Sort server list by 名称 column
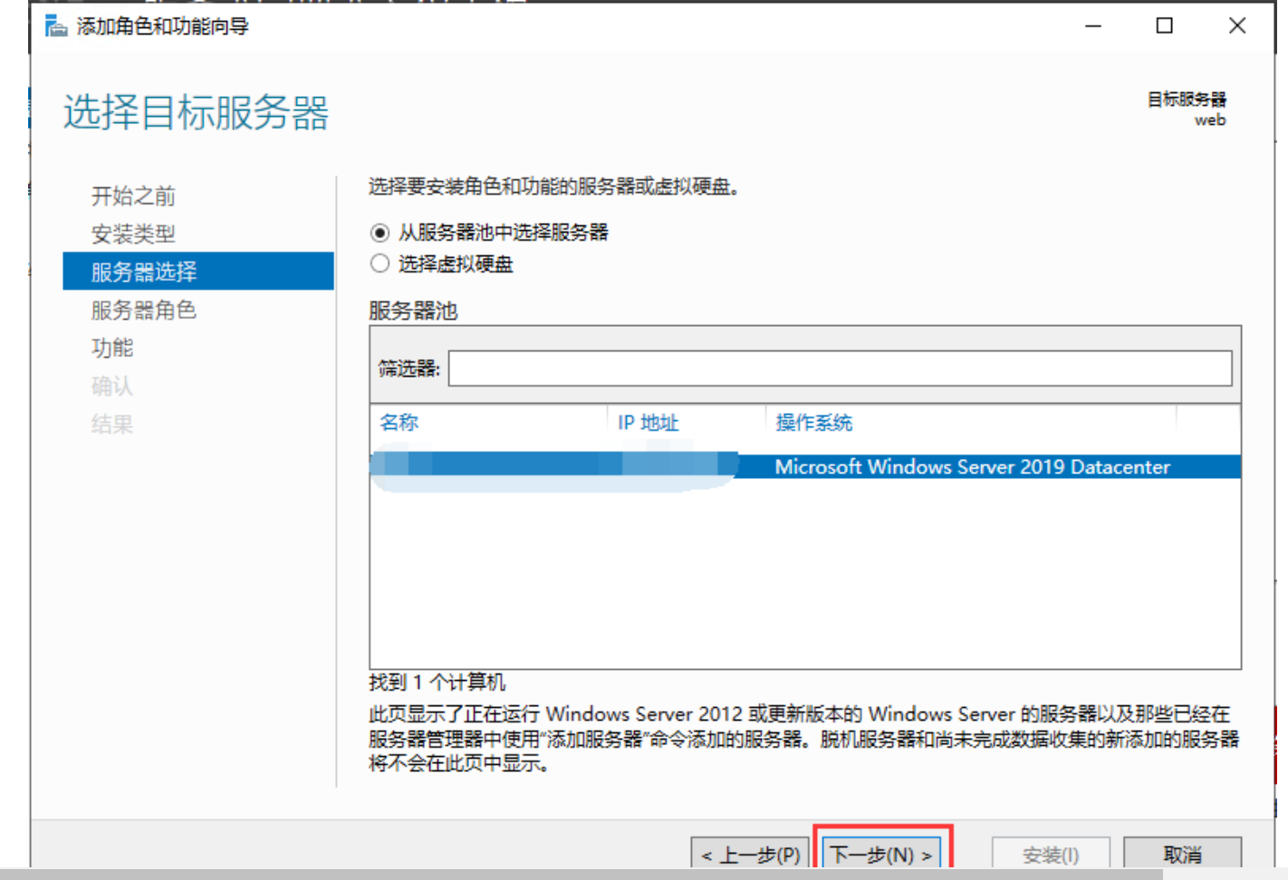Image resolution: width=1288 pixels, height=880 pixels. point(399,422)
